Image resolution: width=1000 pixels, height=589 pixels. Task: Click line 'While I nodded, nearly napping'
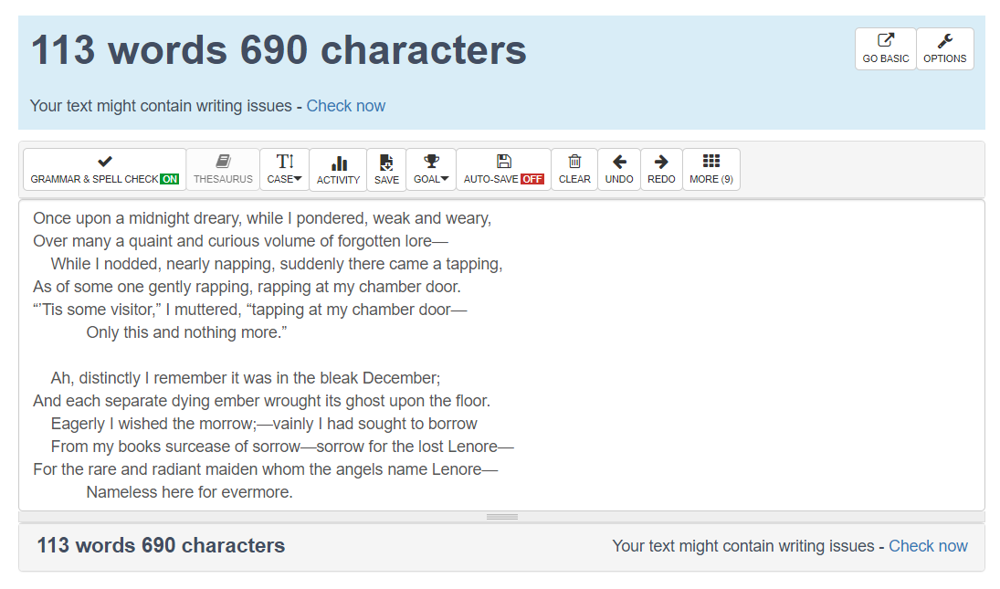coord(277,264)
